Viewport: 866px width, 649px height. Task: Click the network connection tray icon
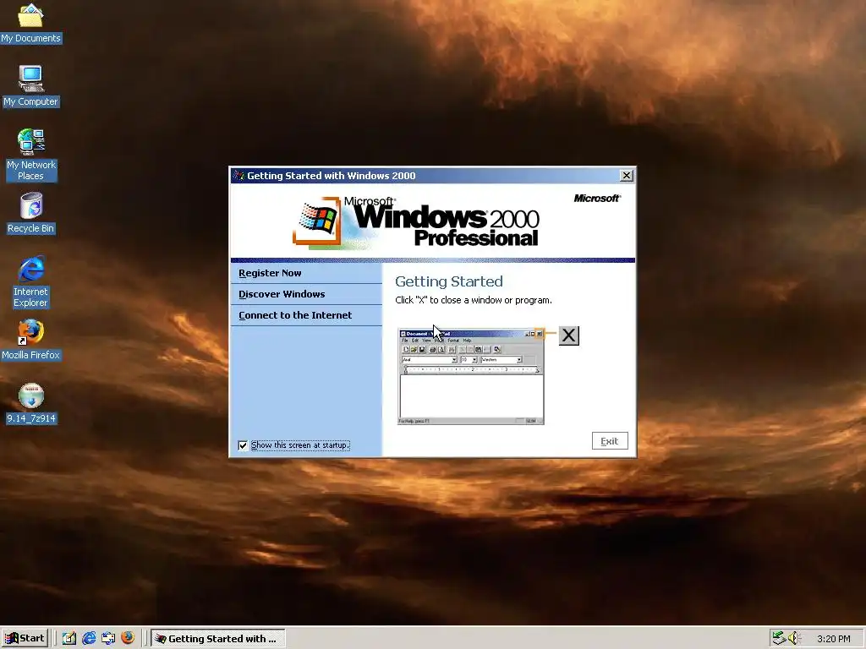tap(779, 638)
